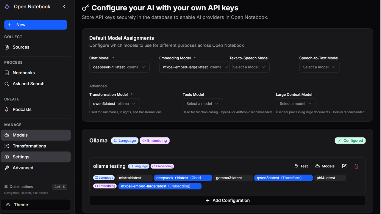The image size is (381, 214).
Task: Delete the ollama testing configuration
Action: tap(356, 166)
